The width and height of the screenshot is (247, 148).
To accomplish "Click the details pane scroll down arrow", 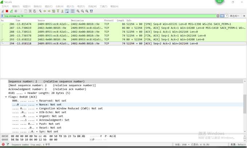I will (245, 132).
